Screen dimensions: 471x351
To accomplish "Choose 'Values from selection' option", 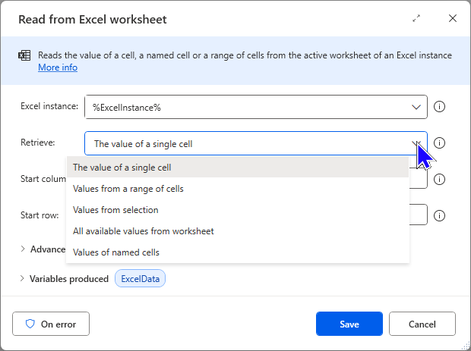I will 238,210.
